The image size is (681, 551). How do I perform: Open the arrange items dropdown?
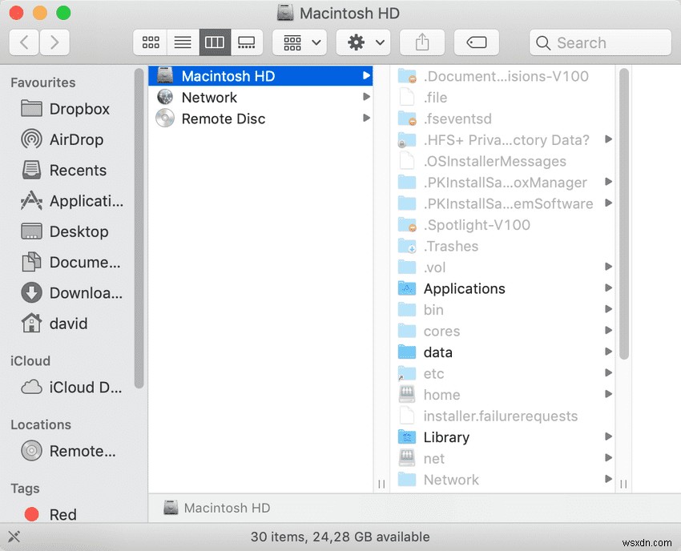coord(299,42)
